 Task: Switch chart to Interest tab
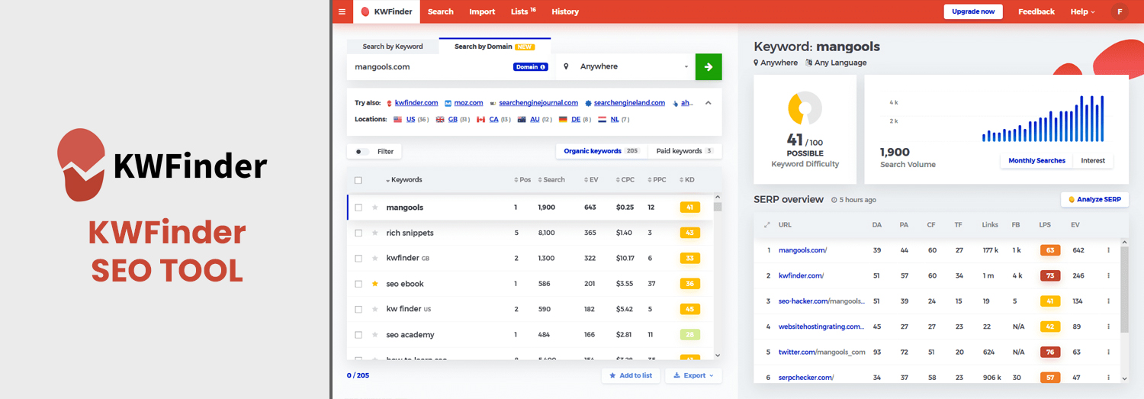(1093, 161)
